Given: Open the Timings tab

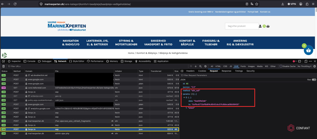Looking at the screenshot, I should [x=239, y=71].
